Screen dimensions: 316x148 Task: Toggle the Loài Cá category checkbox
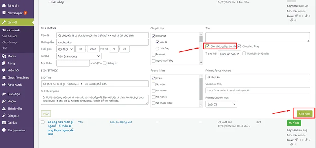click(157, 42)
